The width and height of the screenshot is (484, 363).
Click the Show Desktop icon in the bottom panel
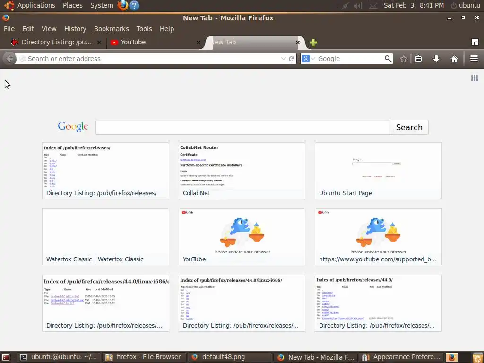click(6, 357)
